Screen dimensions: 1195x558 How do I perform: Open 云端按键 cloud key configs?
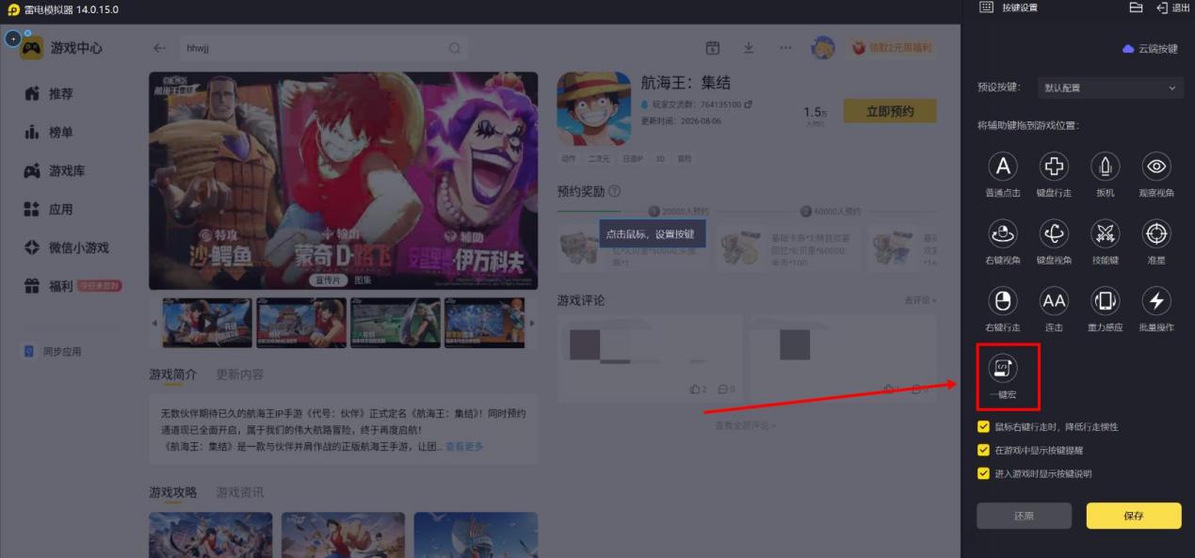pyautogui.click(x=1151, y=49)
